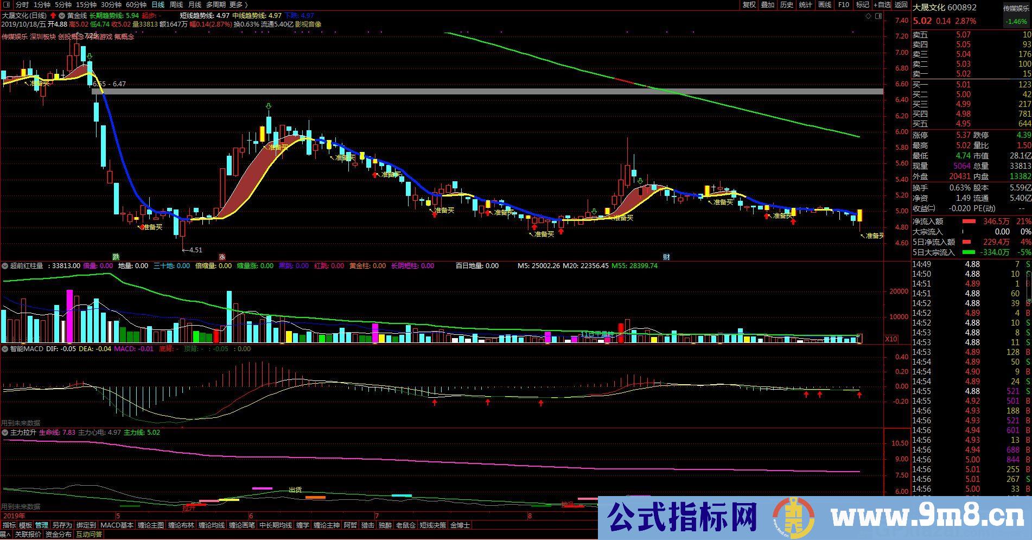This screenshot has width=1032, height=540.
Task: Add stock via +自选 button
Action: pos(882,5)
